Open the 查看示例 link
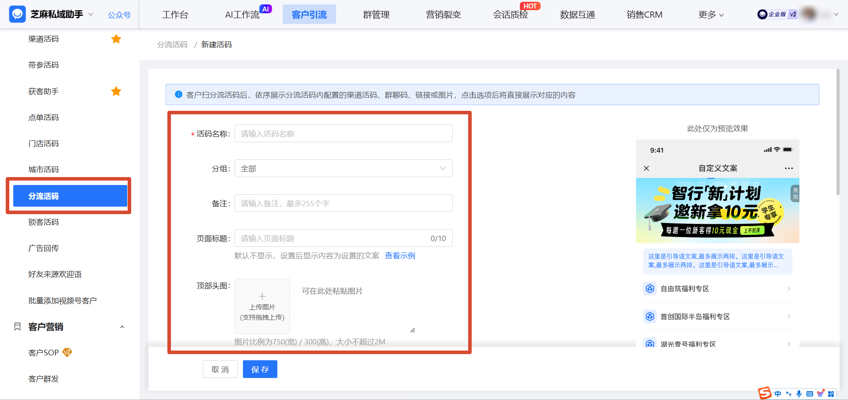The width and height of the screenshot is (848, 400). pos(400,256)
